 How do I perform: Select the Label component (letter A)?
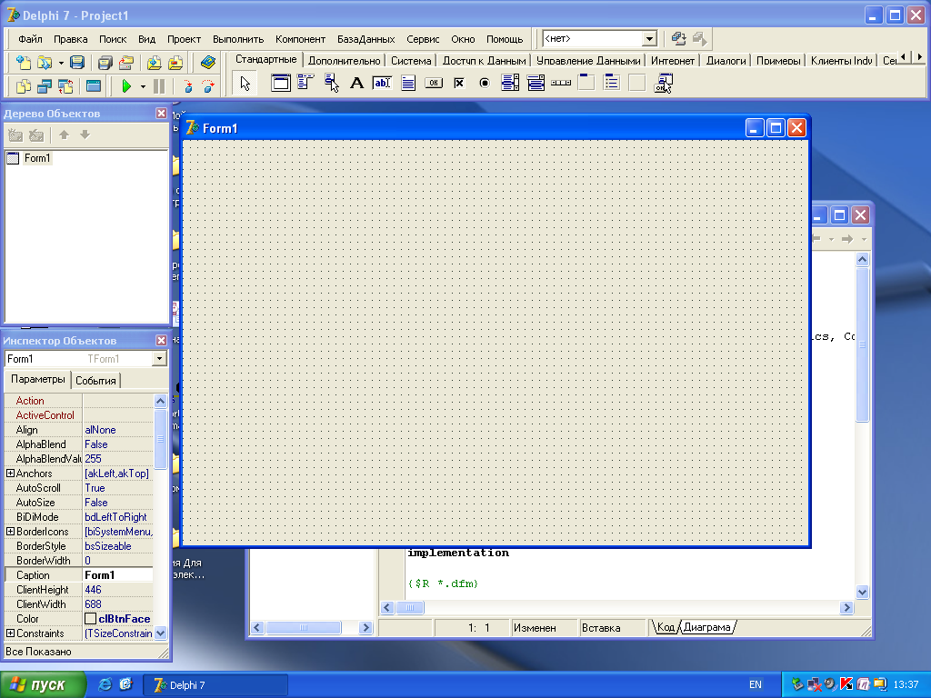[356, 83]
